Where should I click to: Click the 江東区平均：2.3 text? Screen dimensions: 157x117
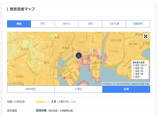pyautogui.click(x=66, y=102)
